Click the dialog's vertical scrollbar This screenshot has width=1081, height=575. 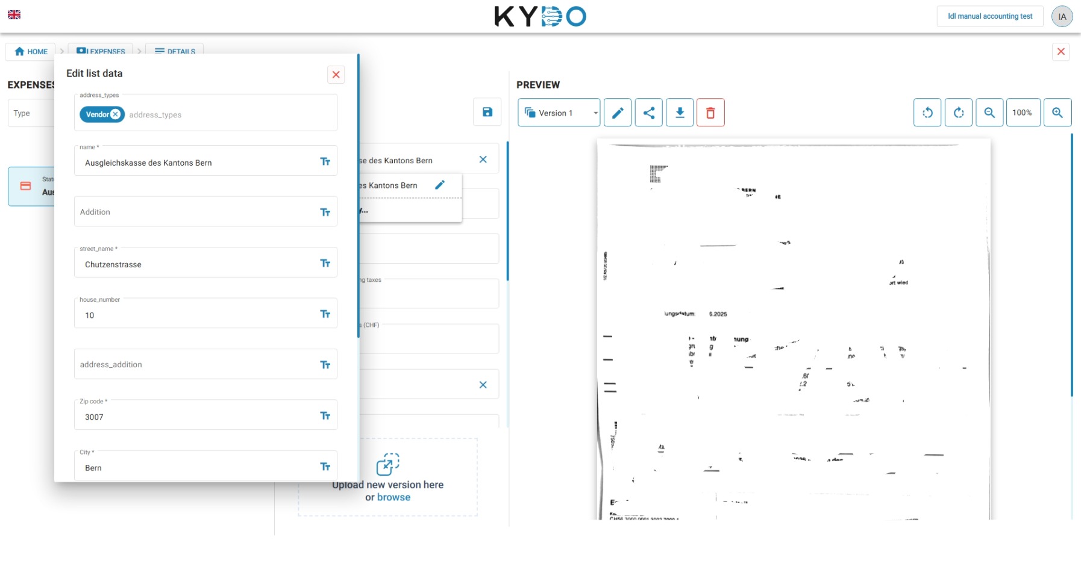[x=359, y=196]
